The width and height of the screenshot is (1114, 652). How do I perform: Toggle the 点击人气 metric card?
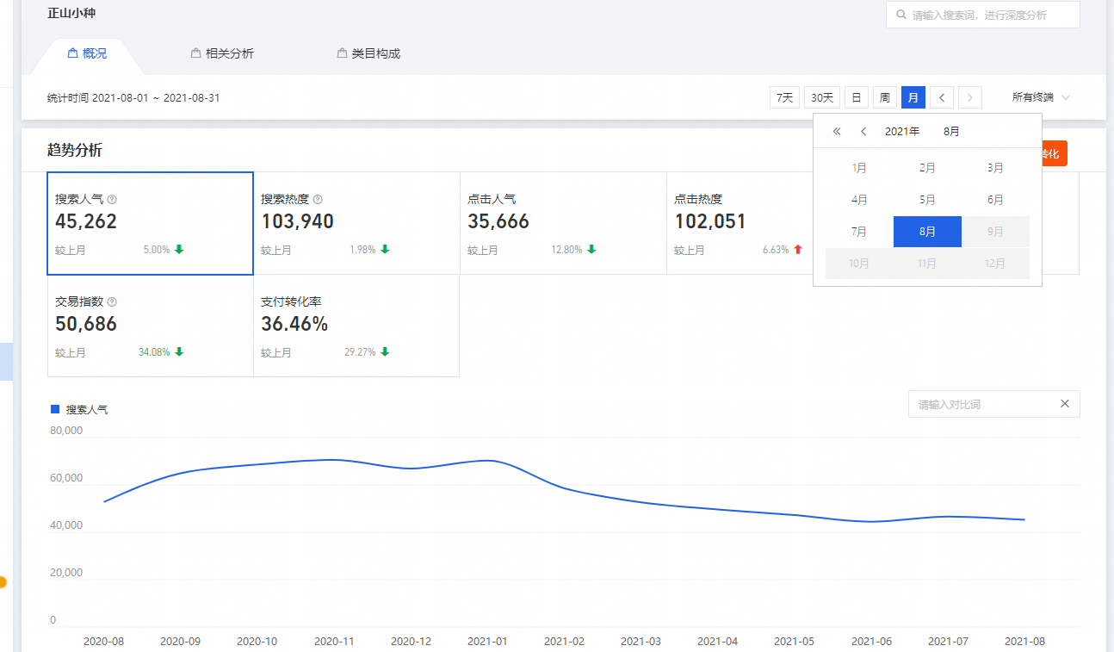(563, 224)
